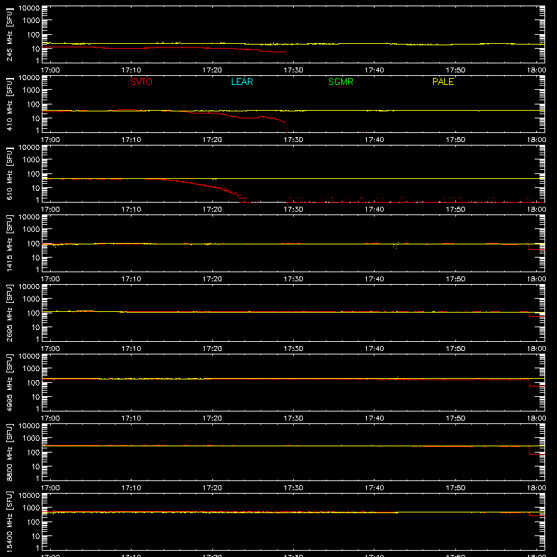Image resolution: width=557 pixels, height=557 pixels.
Task: Click 17:40 tick under the 2695 MHz panel
Action: pyautogui.click(x=375, y=349)
